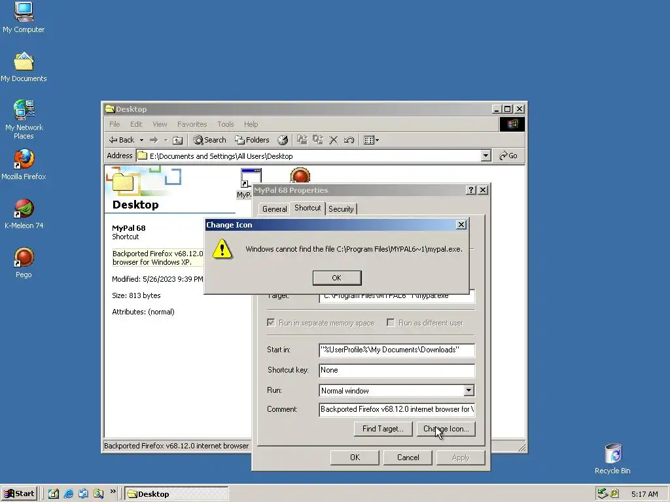Click Cancel in MyPal 68 Properties
The width and height of the screenshot is (670, 502).
(x=408, y=458)
